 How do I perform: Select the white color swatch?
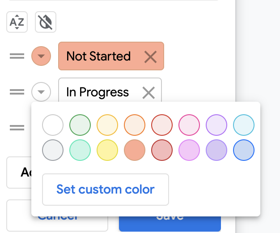(53, 125)
